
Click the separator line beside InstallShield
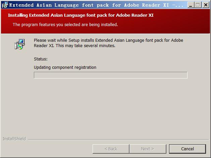(117, 139)
